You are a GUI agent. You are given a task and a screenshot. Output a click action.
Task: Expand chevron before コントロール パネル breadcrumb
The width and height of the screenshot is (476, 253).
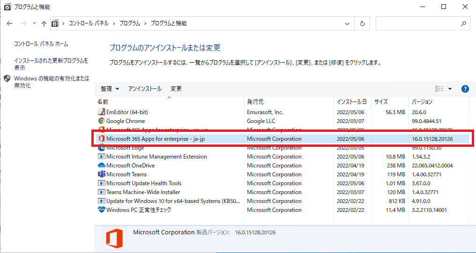[x=64, y=23]
